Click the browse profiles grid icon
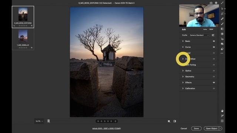 (213, 35)
